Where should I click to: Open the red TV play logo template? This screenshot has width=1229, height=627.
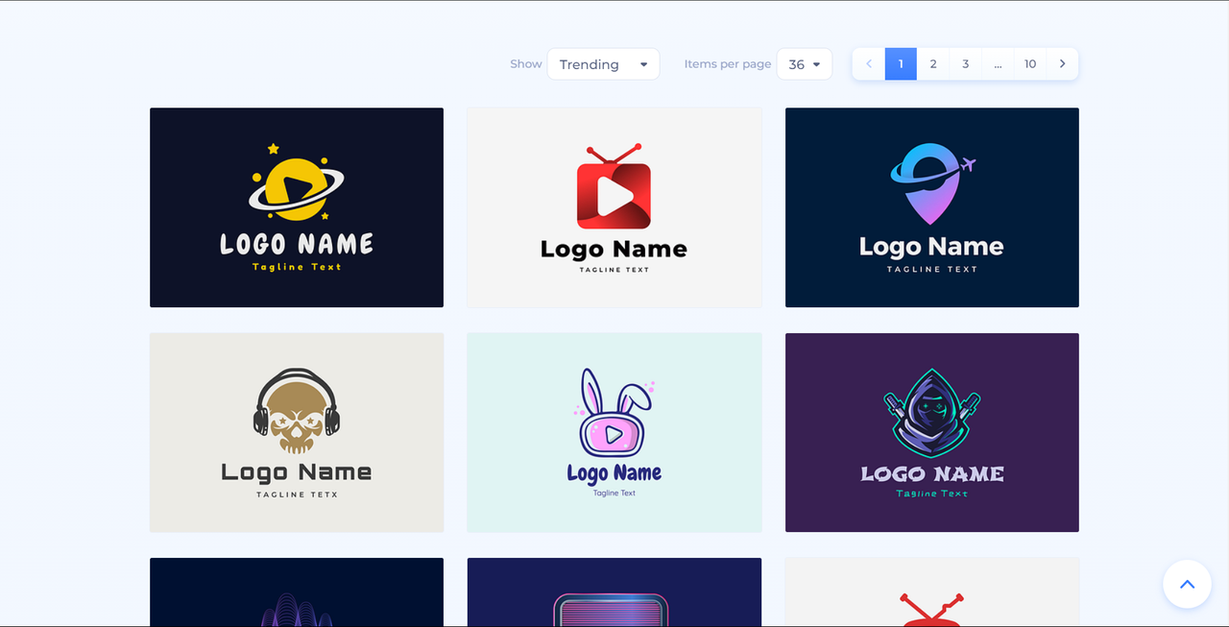click(x=614, y=207)
